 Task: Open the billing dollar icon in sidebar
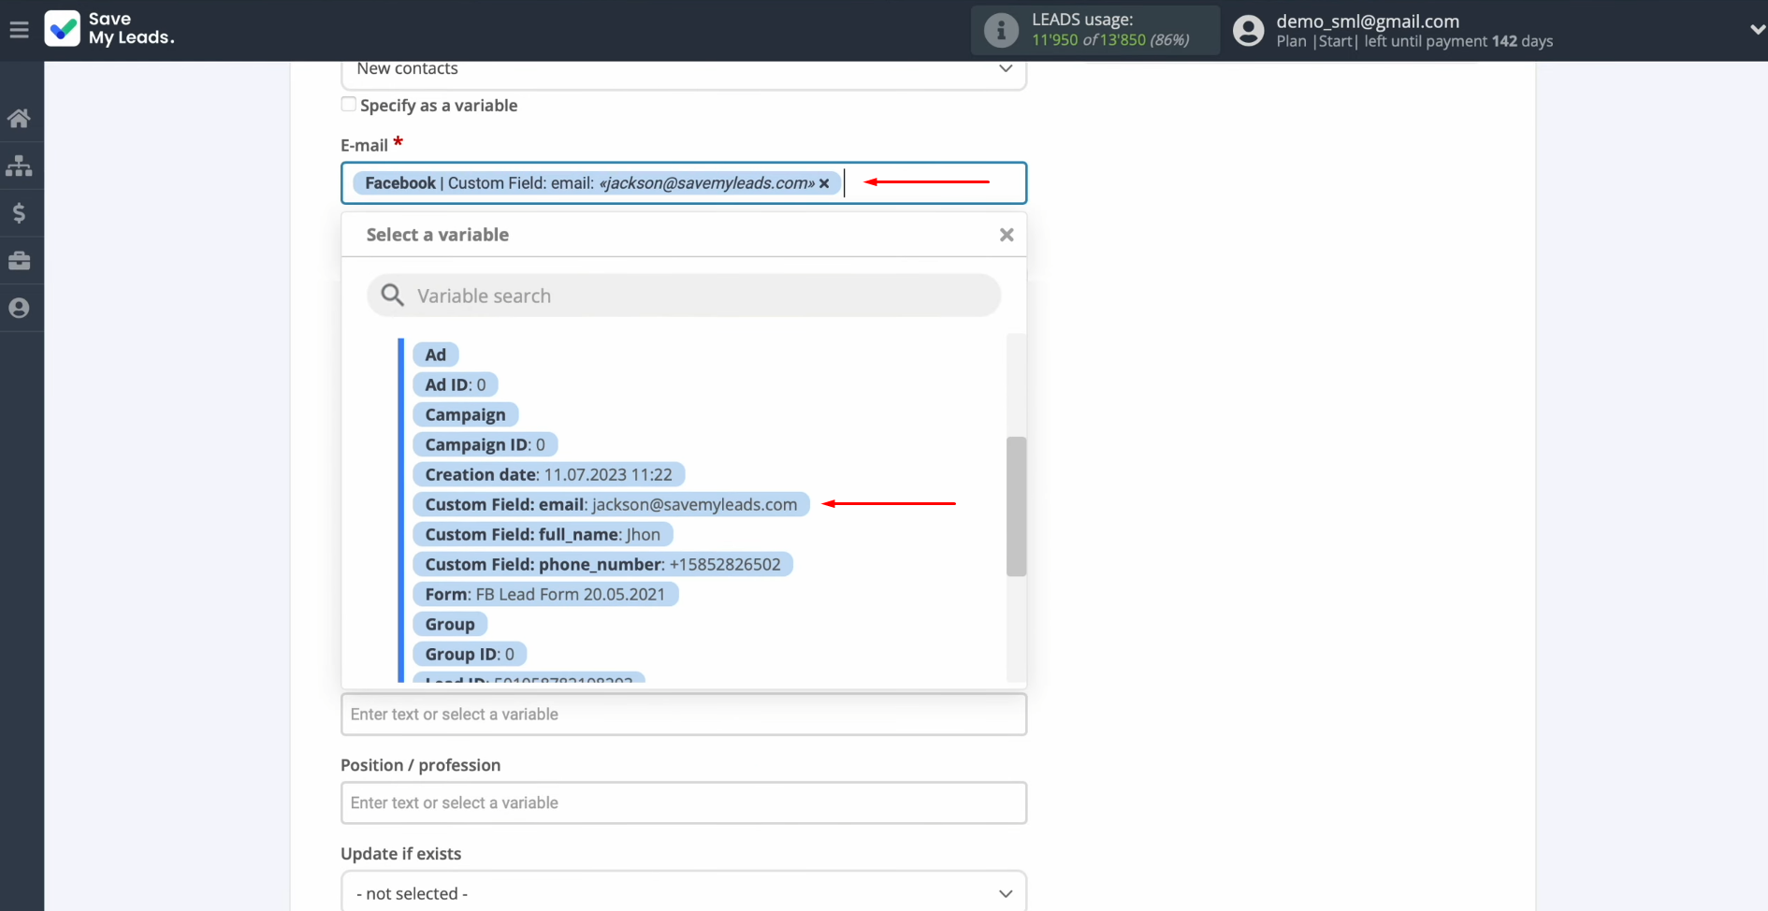pyautogui.click(x=19, y=213)
